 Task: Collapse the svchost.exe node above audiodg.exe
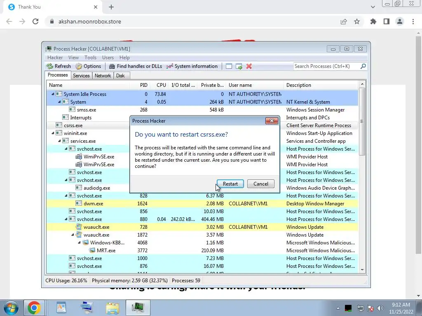coord(66,180)
